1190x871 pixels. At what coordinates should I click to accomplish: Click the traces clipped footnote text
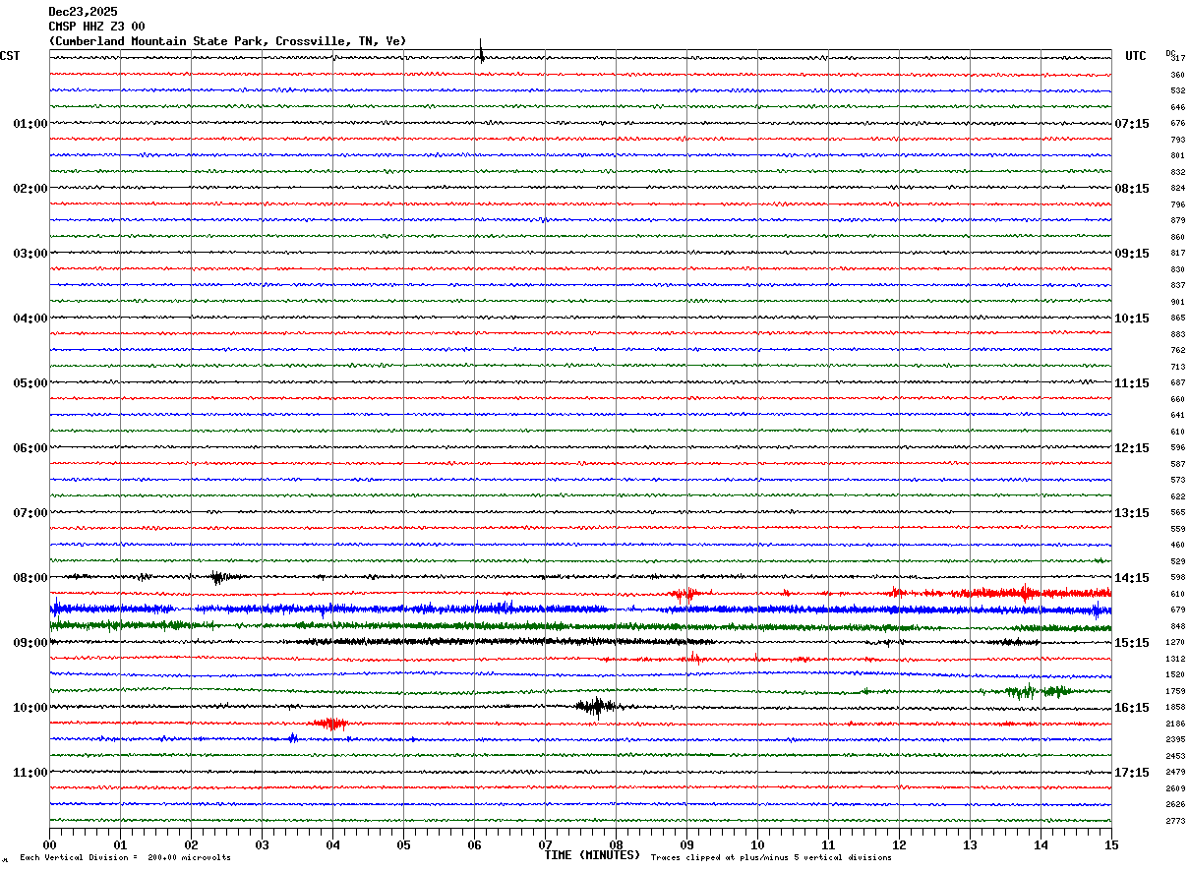(771, 858)
